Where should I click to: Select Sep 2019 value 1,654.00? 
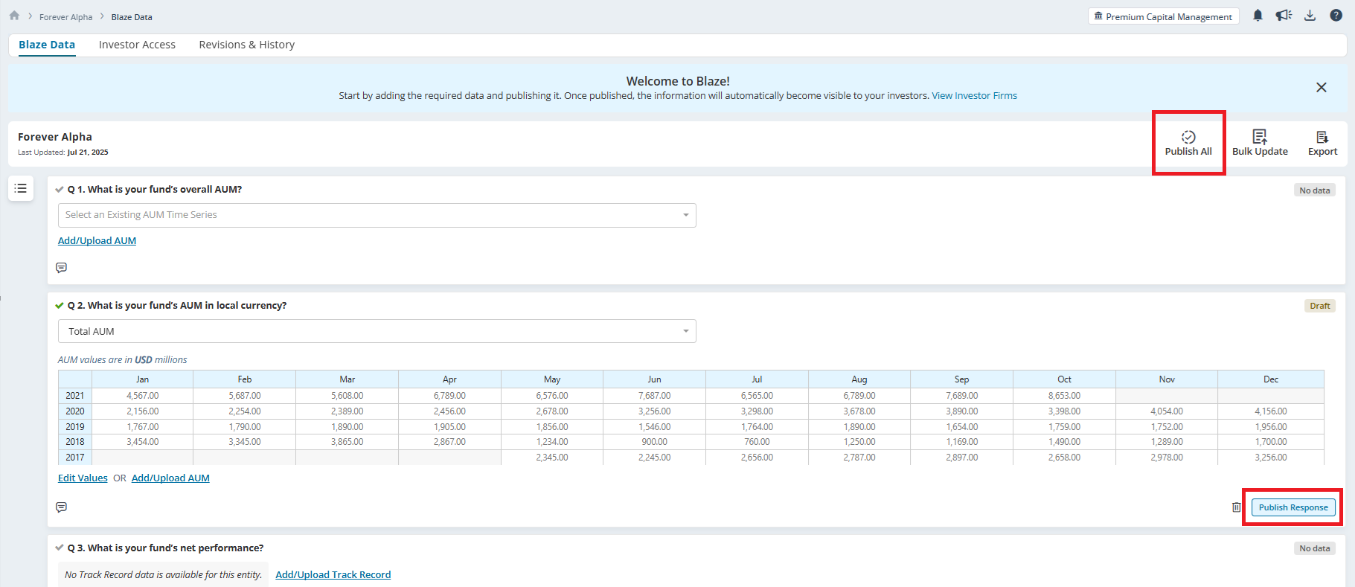pos(961,427)
